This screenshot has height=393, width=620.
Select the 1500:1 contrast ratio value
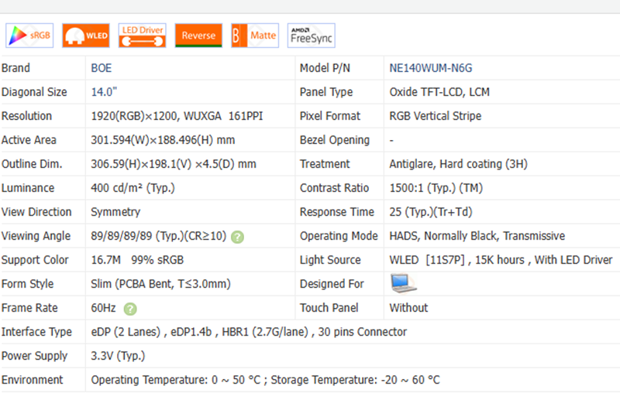pos(437,188)
